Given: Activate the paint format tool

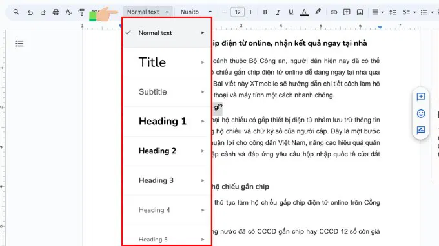Looking at the screenshot, I should [x=81, y=12].
